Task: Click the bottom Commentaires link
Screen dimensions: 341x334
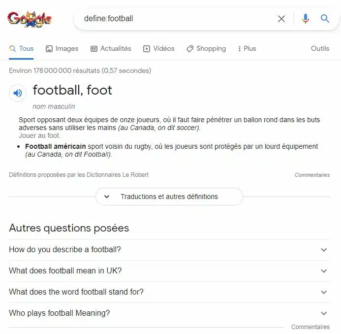Action: point(310,327)
